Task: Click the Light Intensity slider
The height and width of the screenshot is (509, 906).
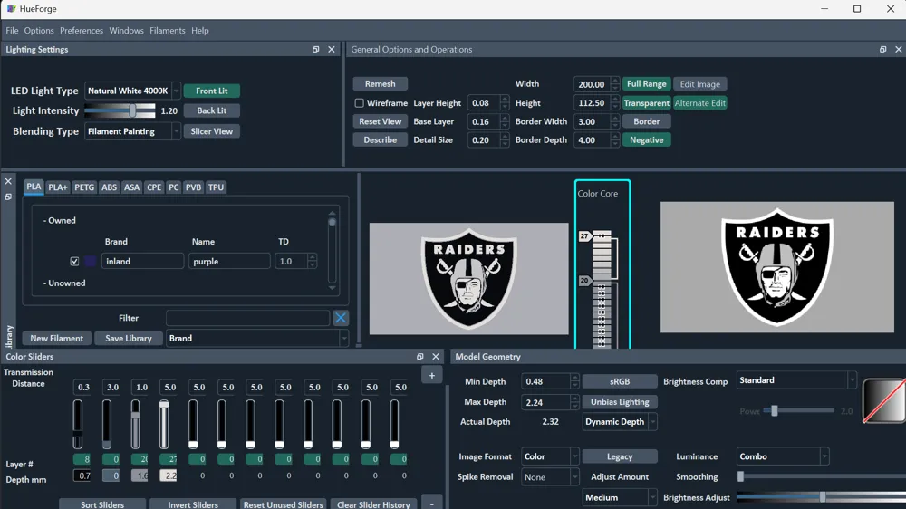Action: click(x=120, y=110)
